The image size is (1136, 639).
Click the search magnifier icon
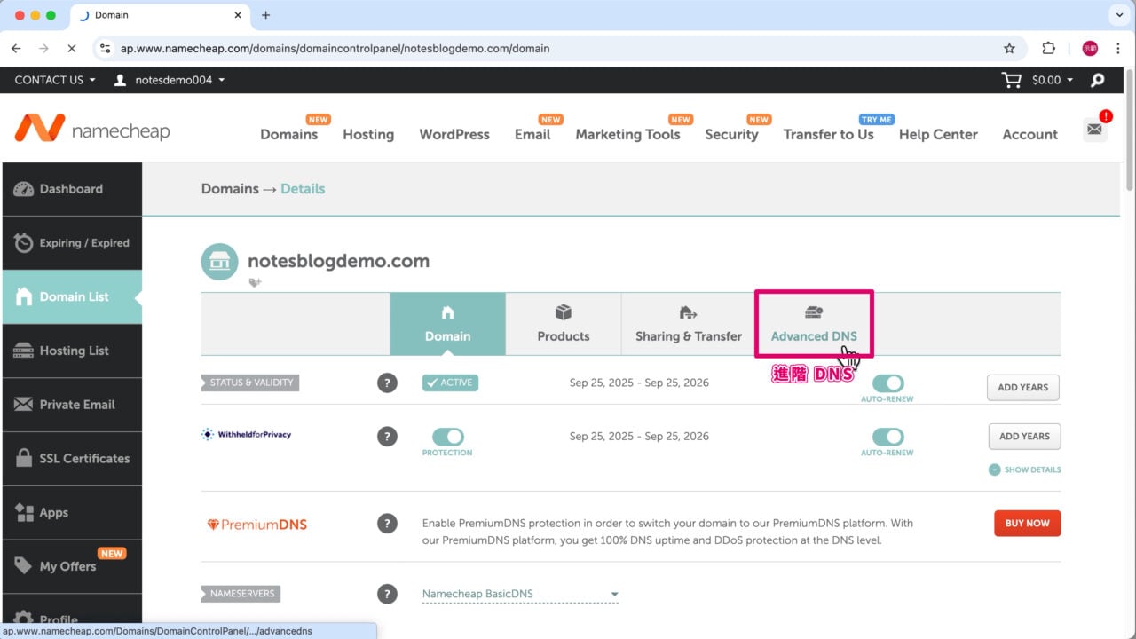1098,80
